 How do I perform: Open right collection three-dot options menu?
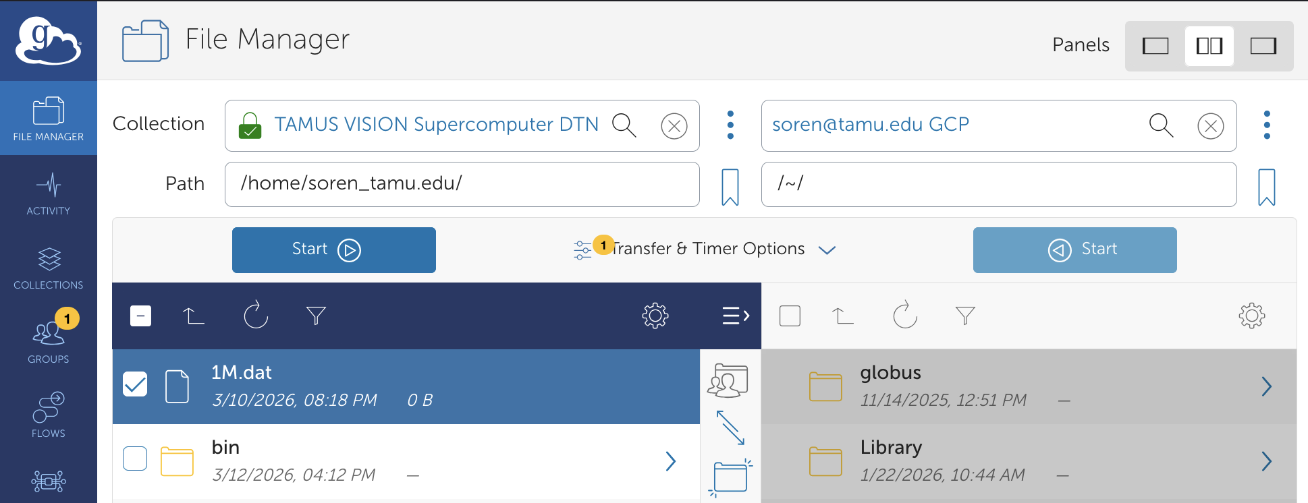coord(1267,125)
